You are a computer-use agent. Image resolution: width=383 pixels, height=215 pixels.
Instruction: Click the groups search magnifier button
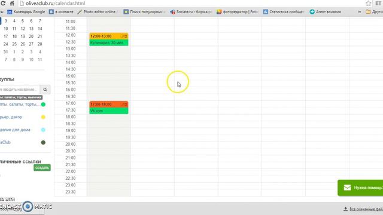coord(45,90)
